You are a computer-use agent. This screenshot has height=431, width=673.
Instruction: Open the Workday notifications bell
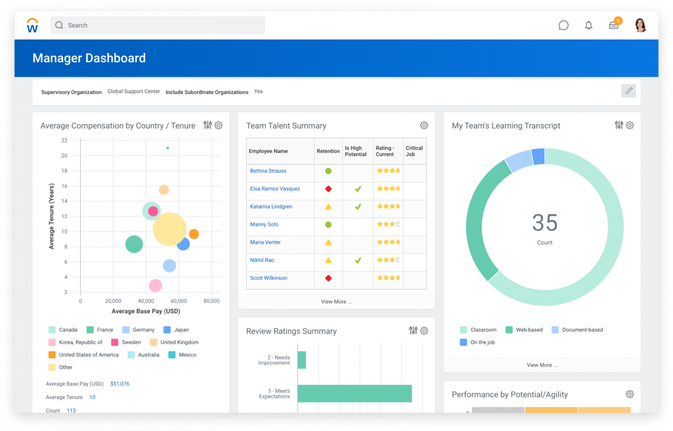(x=588, y=25)
